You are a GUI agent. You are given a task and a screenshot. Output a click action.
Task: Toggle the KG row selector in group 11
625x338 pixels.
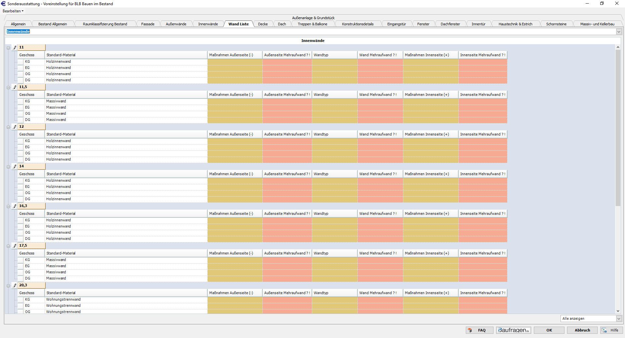(21, 62)
